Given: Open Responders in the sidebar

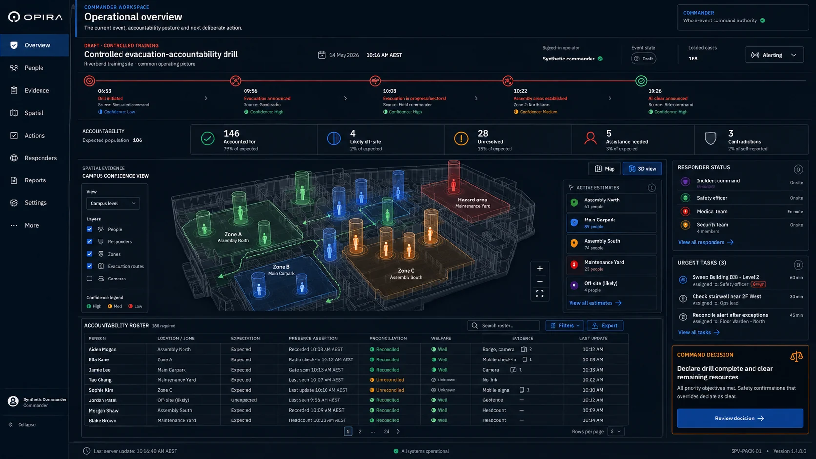Looking at the screenshot, I should [34, 158].
